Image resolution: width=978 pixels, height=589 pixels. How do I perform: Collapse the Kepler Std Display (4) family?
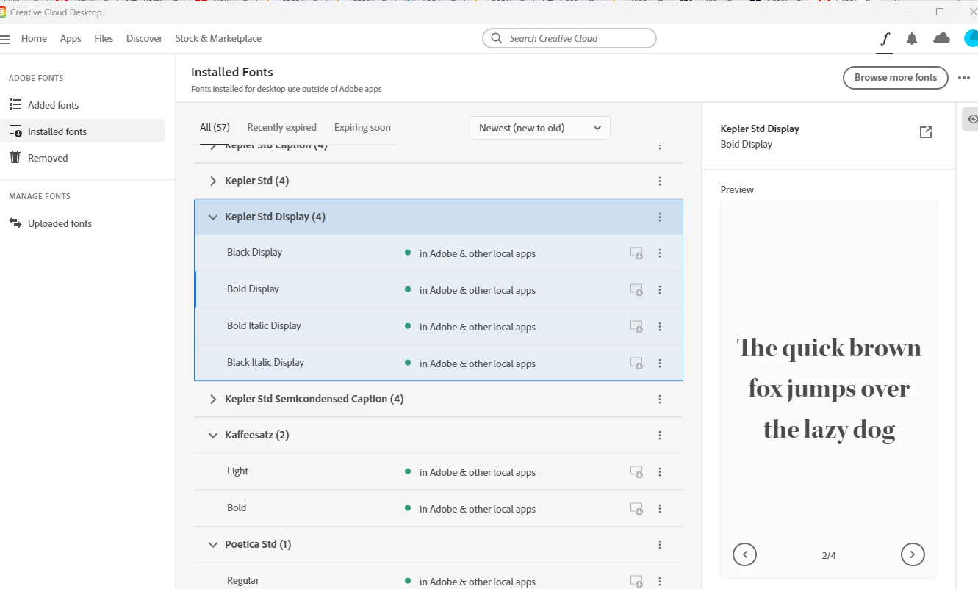[x=213, y=217]
